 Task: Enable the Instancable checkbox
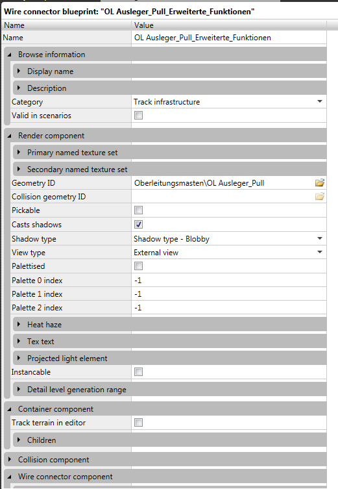tap(138, 371)
